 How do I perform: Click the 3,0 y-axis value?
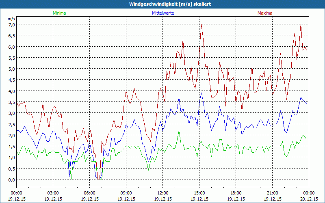click(x=12, y=113)
